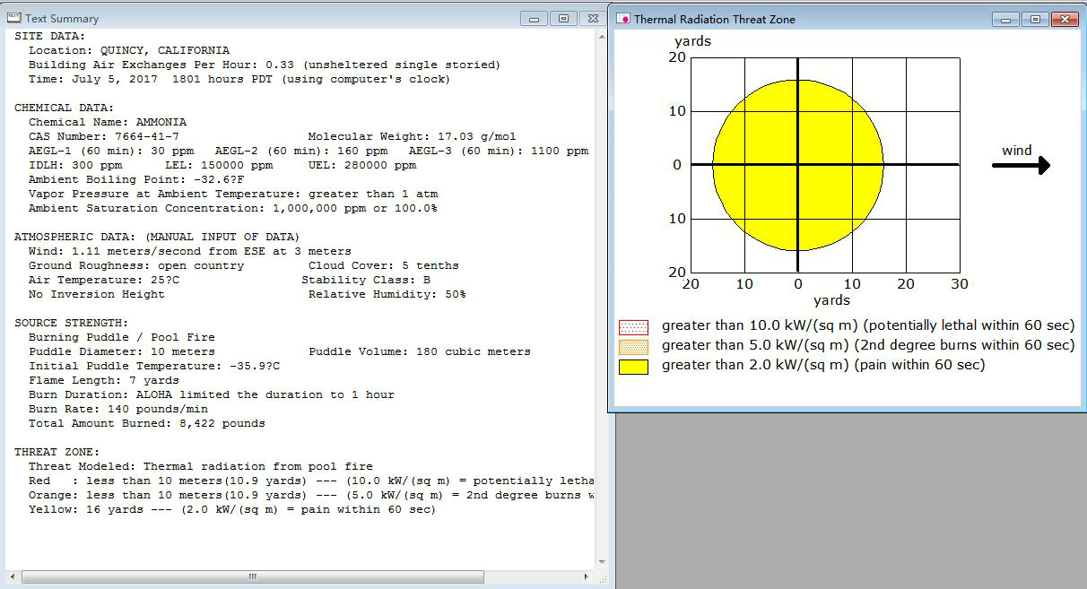Click the Text Summary scroll right arrow

(587, 576)
